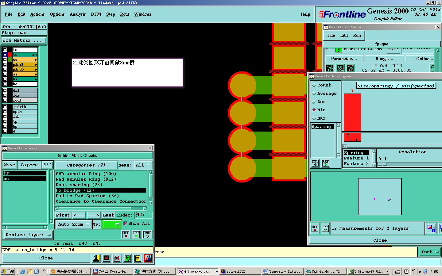Open dropdown arrow on X window emu taskbar item
This screenshot has width=442, height=276.
coord(217,272)
